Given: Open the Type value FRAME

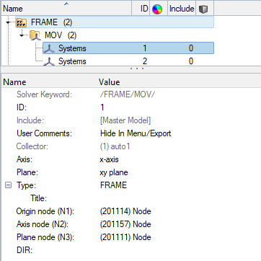Looking at the screenshot, I should click(113, 185).
